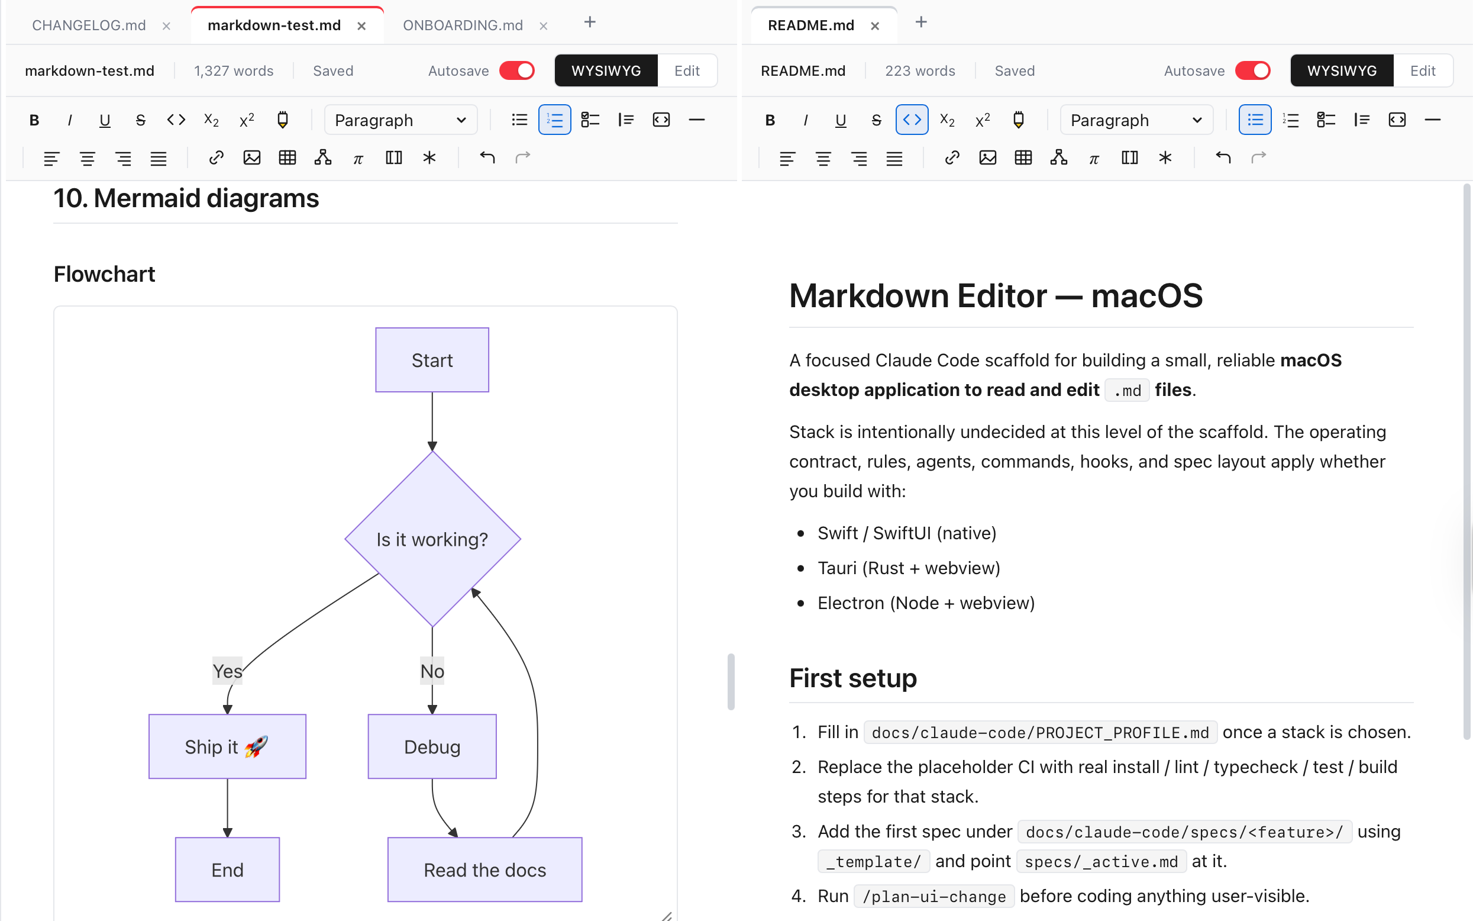Insert a table in markdown-test.md pane
This screenshot has height=921, width=1473.
[288, 159]
